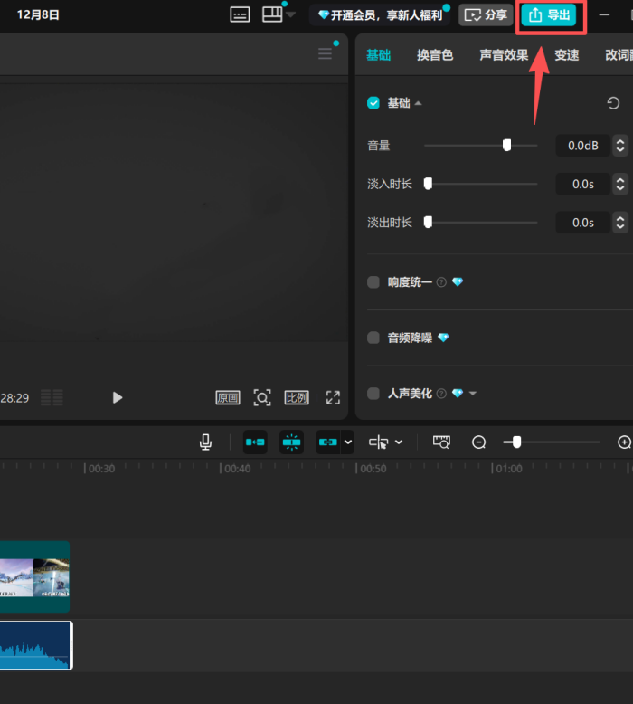The width and height of the screenshot is (633, 704).
Task: Click the 导出 export button
Action: (549, 15)
